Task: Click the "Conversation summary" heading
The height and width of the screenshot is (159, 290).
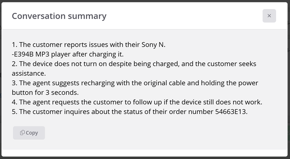Action: [59, 16]
